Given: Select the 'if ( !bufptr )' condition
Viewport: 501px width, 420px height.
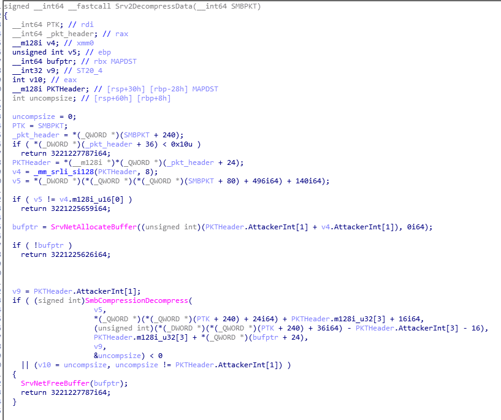Looking at the screenshot, I should point(42,245).
